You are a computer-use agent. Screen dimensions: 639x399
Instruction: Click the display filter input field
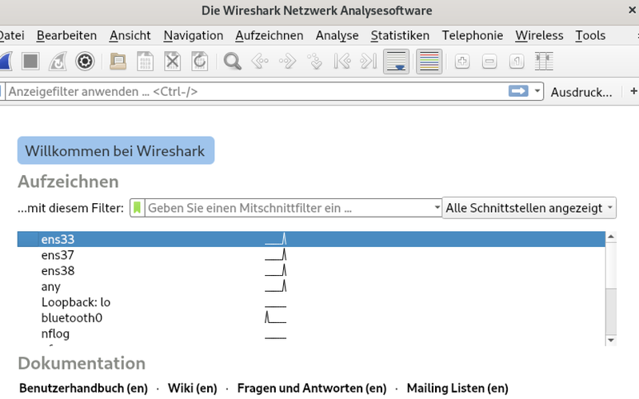[257, 91]
